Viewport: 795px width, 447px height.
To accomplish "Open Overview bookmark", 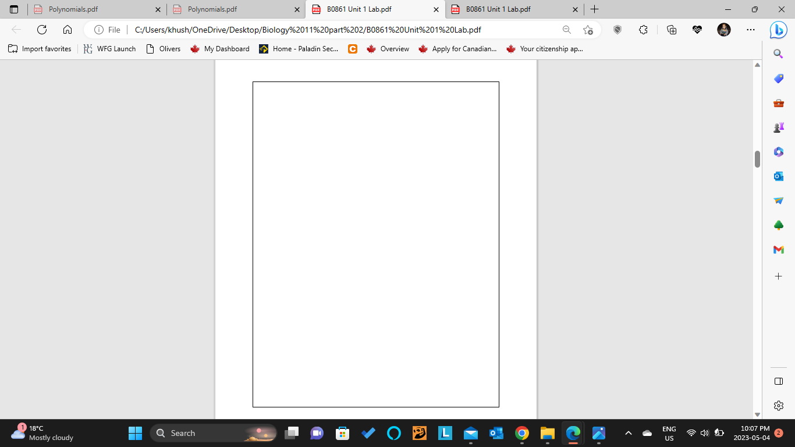I will coord(388,49).
